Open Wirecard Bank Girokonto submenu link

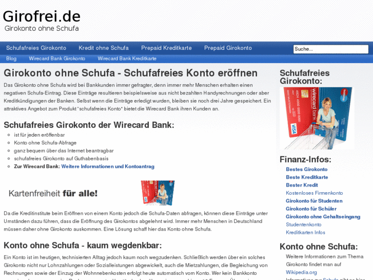coord(57,59)
